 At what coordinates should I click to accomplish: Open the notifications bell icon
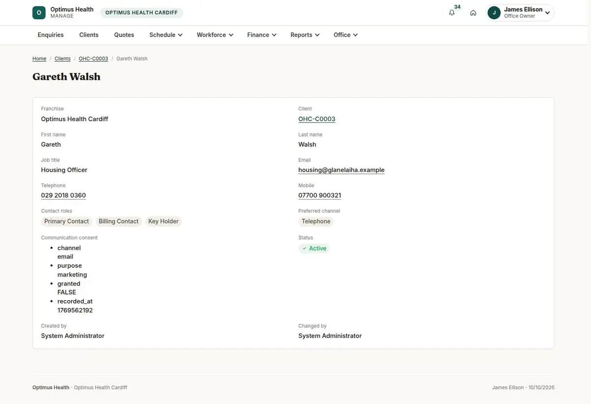coord(452,13)
